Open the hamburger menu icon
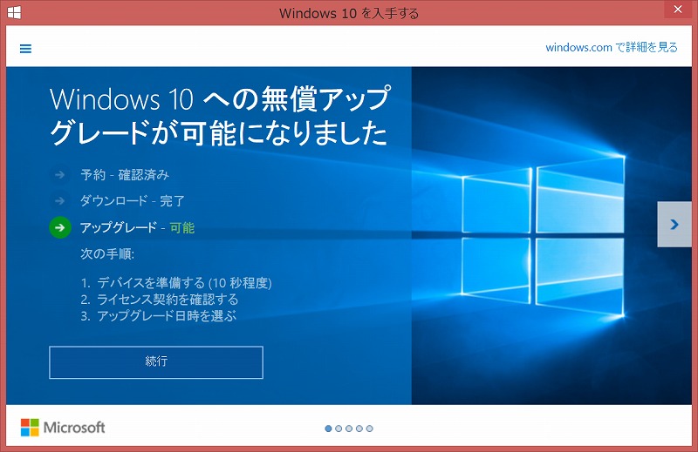 pyautogui.click(x=26, y=49)
